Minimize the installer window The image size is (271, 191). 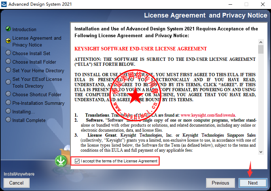click(x=230, y=4)
